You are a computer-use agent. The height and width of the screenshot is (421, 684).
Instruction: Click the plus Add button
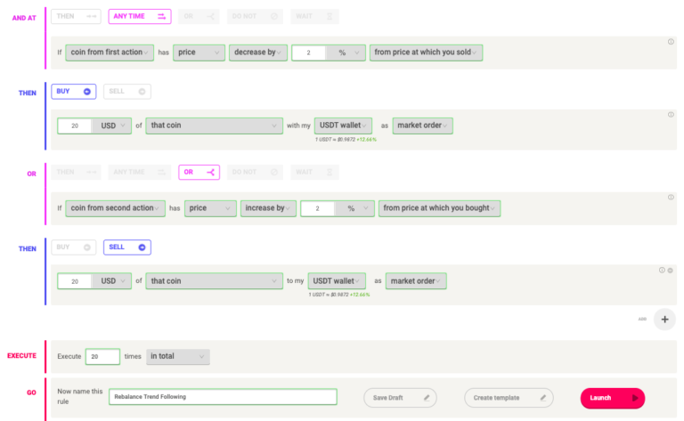point(664,320)
